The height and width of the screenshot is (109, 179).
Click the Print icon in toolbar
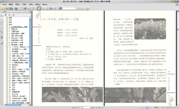point(16,8)
